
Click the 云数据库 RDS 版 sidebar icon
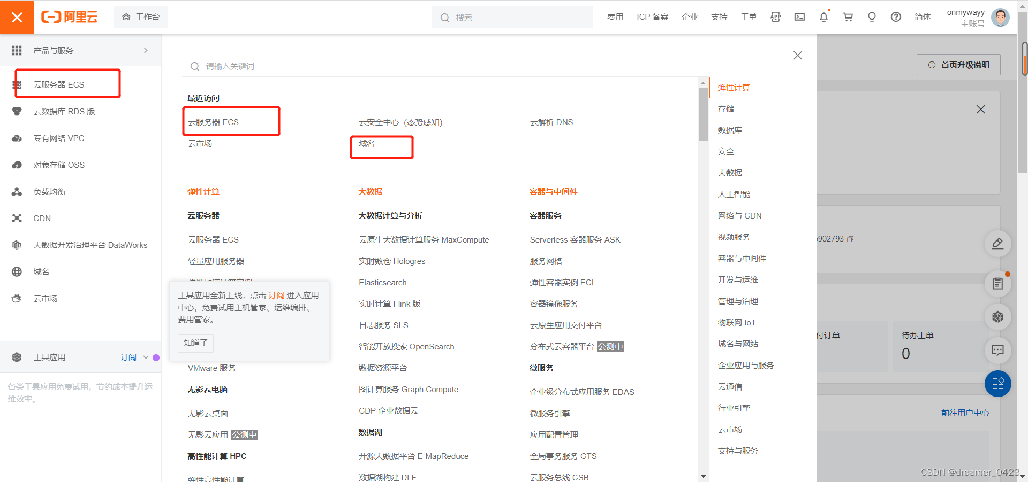[17, 111]
